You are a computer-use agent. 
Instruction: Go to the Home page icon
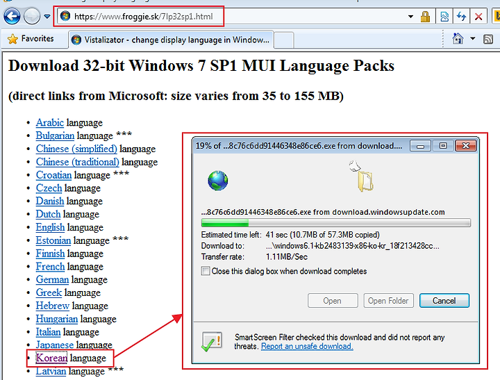(x=458, y=39)
